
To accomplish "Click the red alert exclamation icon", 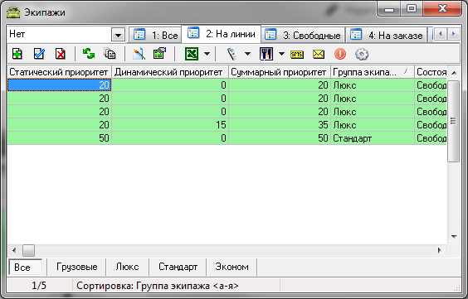I will tap(340, 54).
